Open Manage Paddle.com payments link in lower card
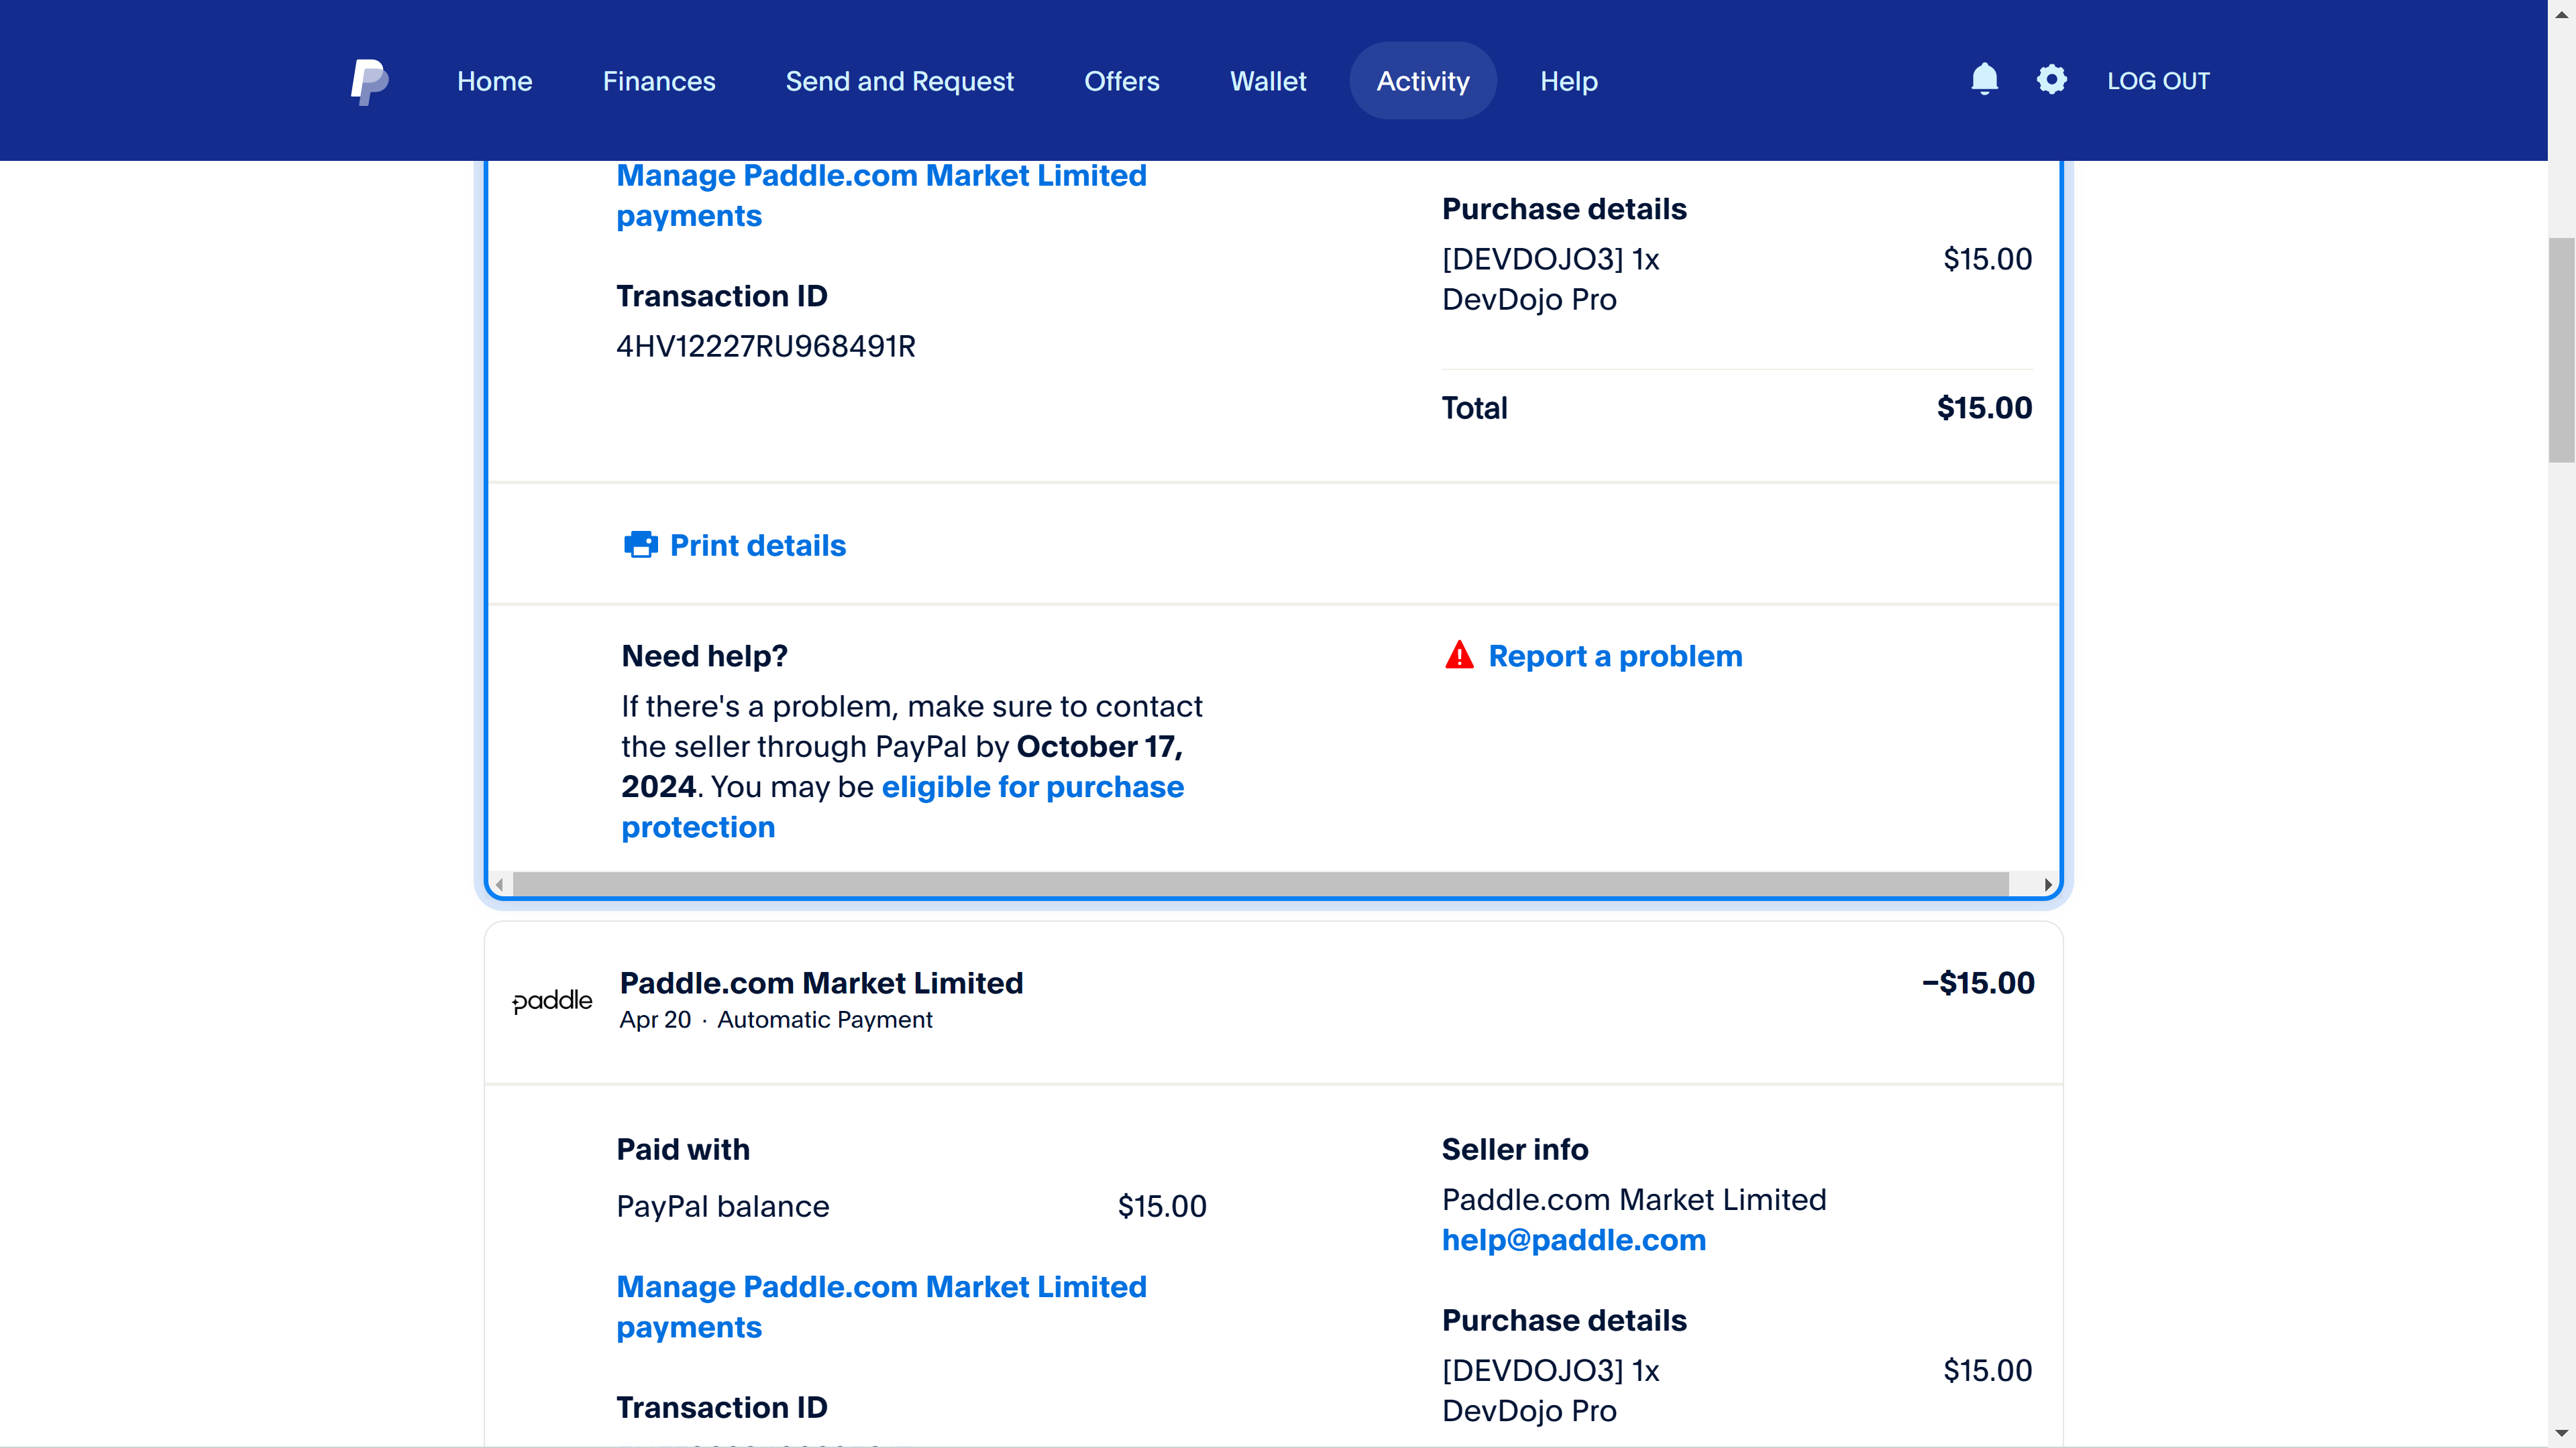2576x1448 pixels. (x=881, y=1306)
